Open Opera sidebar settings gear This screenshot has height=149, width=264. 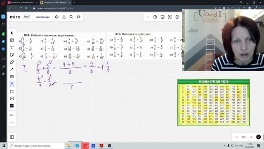[3, 74]
